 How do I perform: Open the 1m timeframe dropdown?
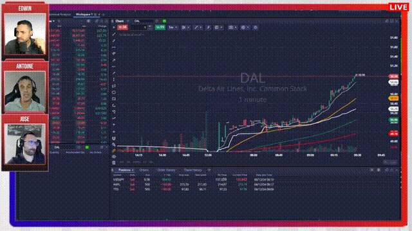173,27
